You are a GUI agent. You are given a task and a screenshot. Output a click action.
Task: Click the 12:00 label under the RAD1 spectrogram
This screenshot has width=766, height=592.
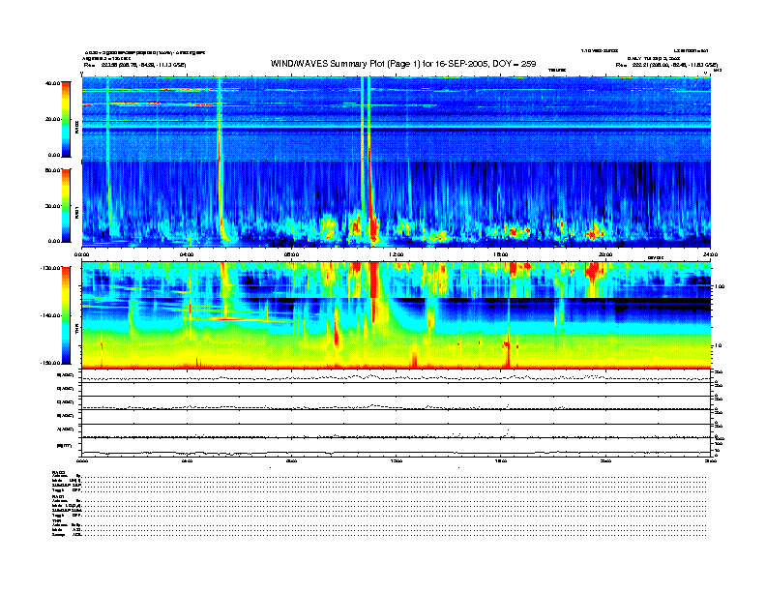[x=396, y=254]
